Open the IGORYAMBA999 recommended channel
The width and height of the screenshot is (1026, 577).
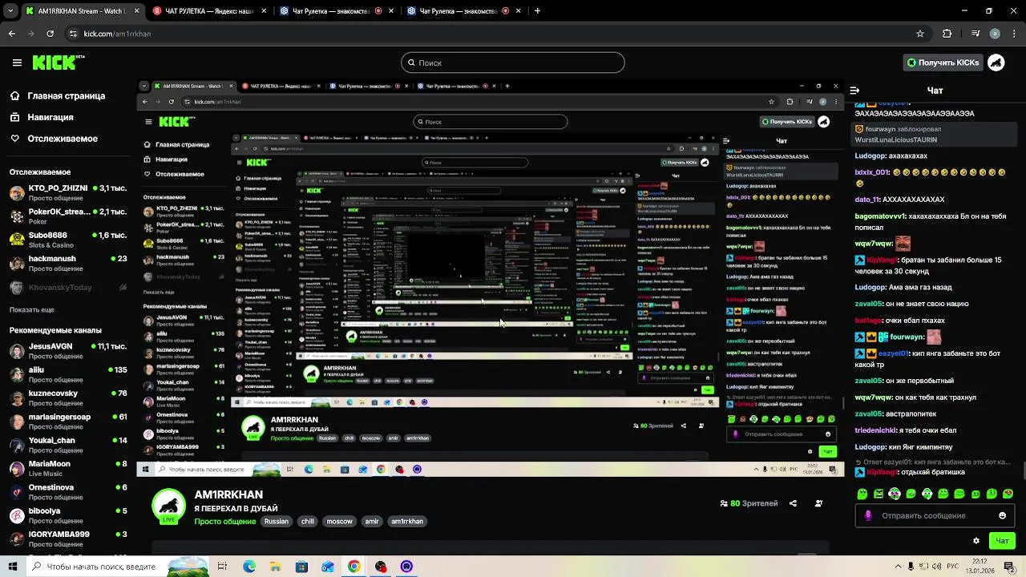coord(67,539)
